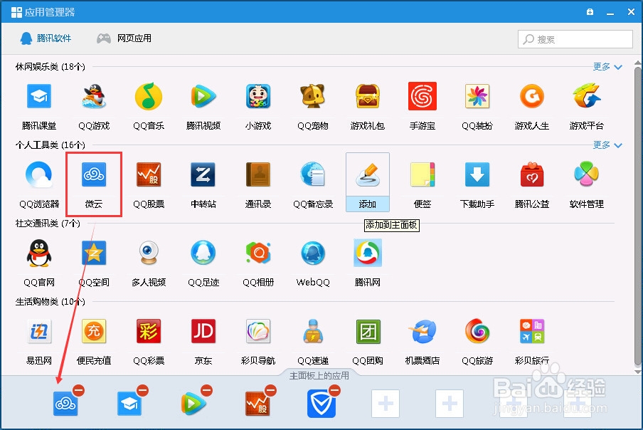Launch 下载助手 app
The image size is (643, 430).
point(477,175)
